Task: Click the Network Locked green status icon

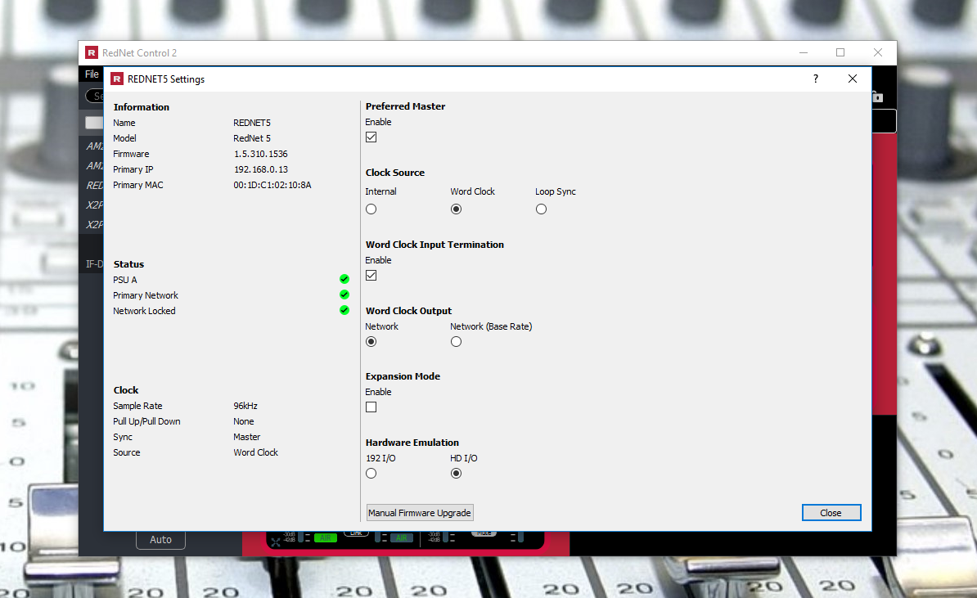Action: 344,310
